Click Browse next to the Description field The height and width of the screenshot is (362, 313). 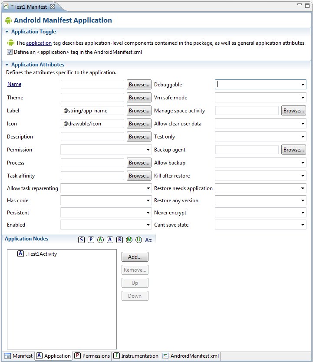pyautogui.click(x=139, y=136)
